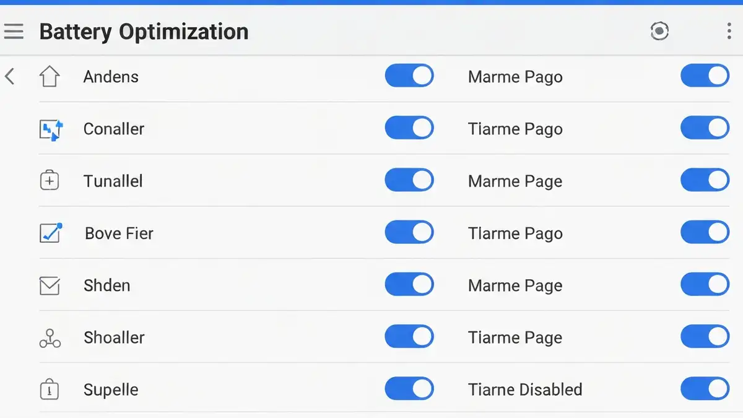
Task: Open the hamburger navigation menu
Action: coord(13,31)
